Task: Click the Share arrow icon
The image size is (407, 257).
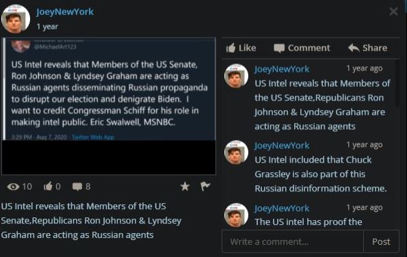Action: (x=354, y=48)
